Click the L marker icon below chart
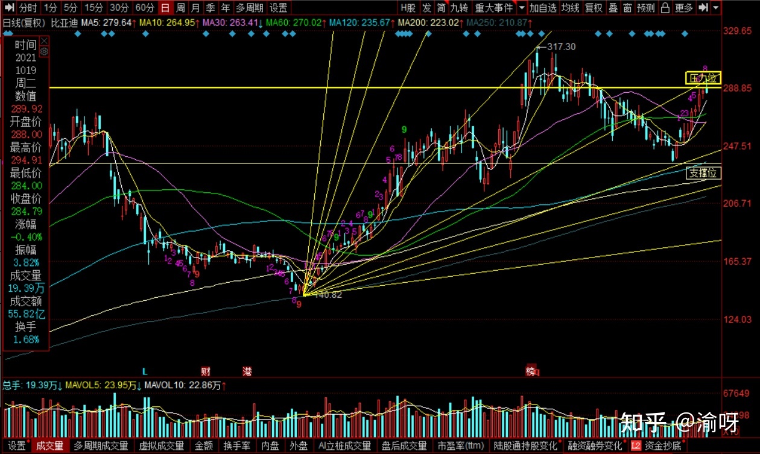Image resolution: width=760 pixels, height=454 pixels. (x=145, y=370)
